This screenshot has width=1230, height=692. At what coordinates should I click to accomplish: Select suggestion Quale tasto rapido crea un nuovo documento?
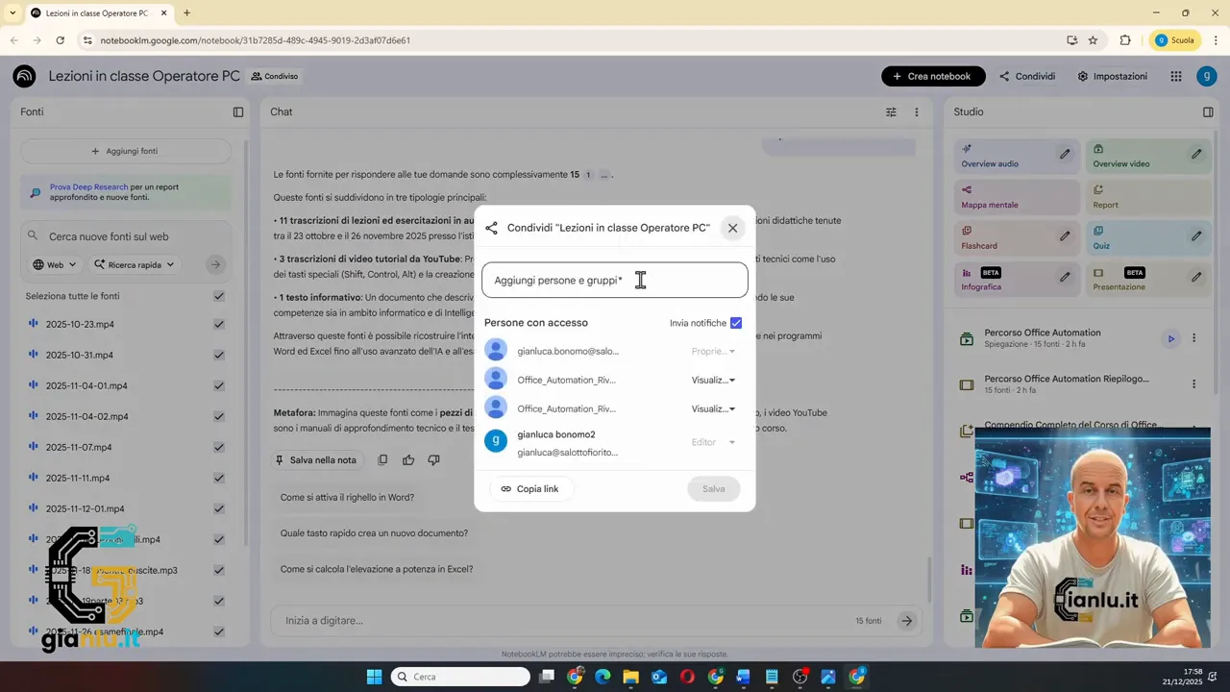point(374,532)
